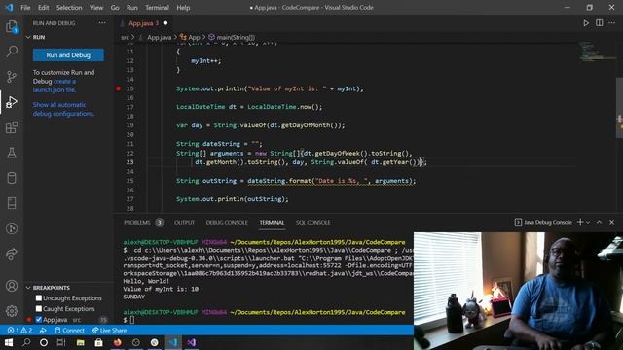Open Windows taskbar search
Screen dimensions: 623x350
[x=26, y=342]
